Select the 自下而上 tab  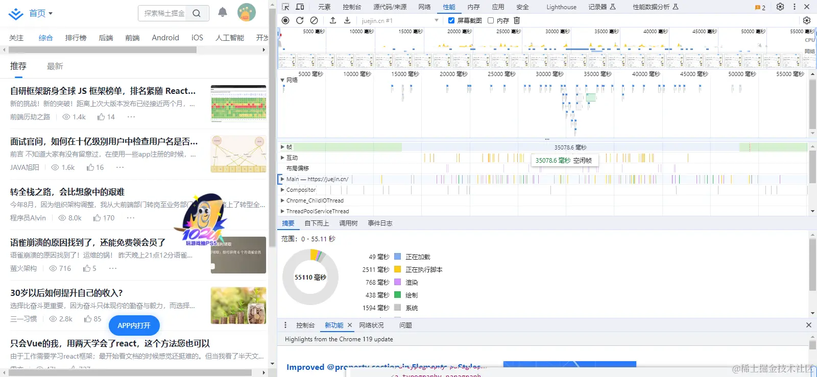tap(317, 223)
